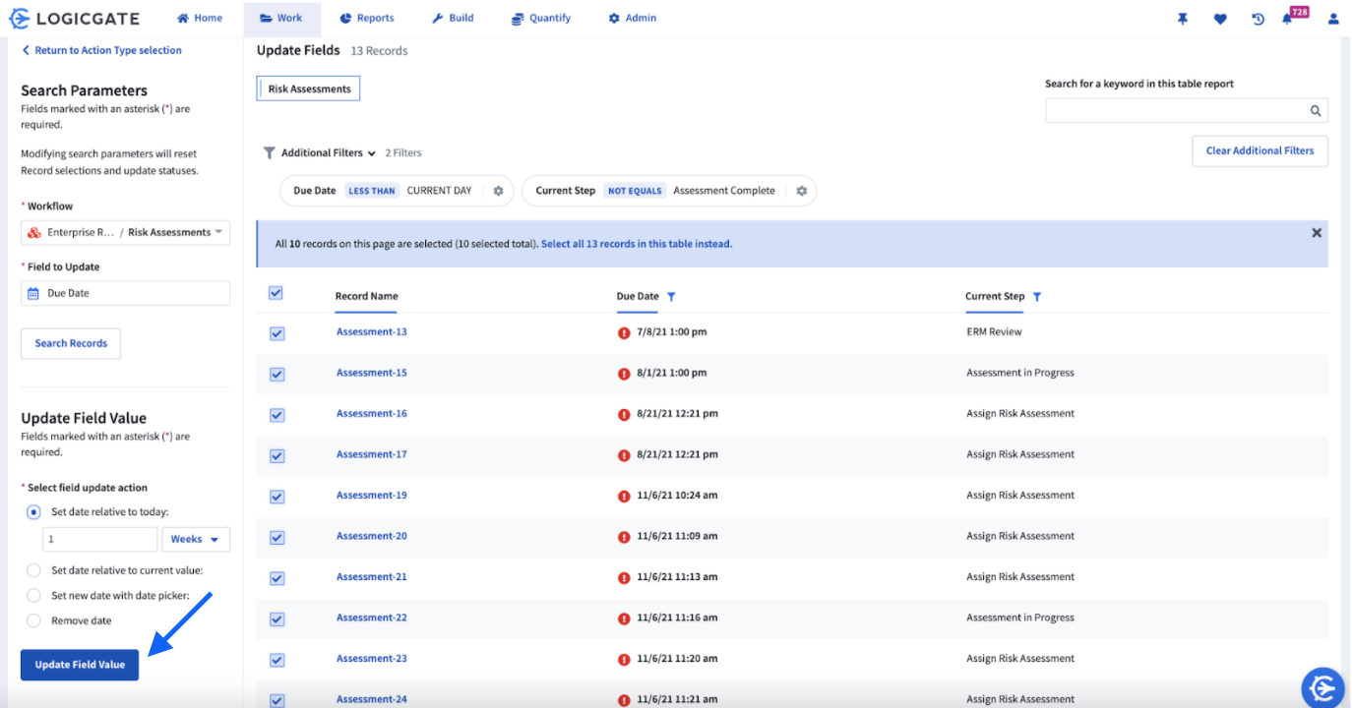Open the Admin menu
Image resolution: width=1352 pixels, height=708 pixels.
(x=633, y=18)
